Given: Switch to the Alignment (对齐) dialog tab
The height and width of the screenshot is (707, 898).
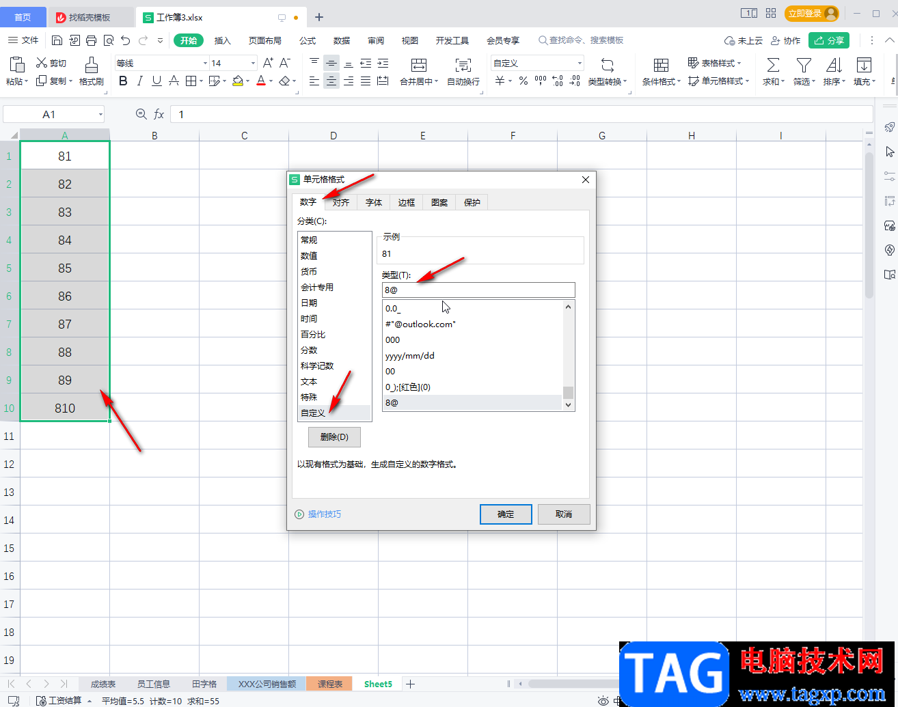Looking at the screenshot, I should [x=341, y=202].
